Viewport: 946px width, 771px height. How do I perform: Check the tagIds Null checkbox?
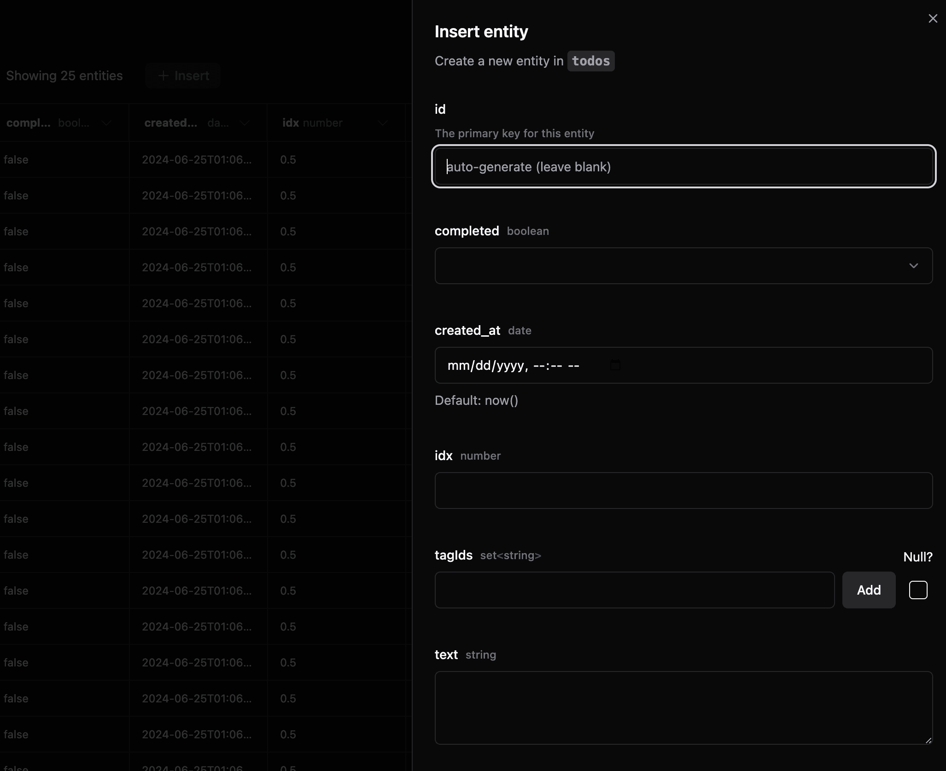coord(918,590)
